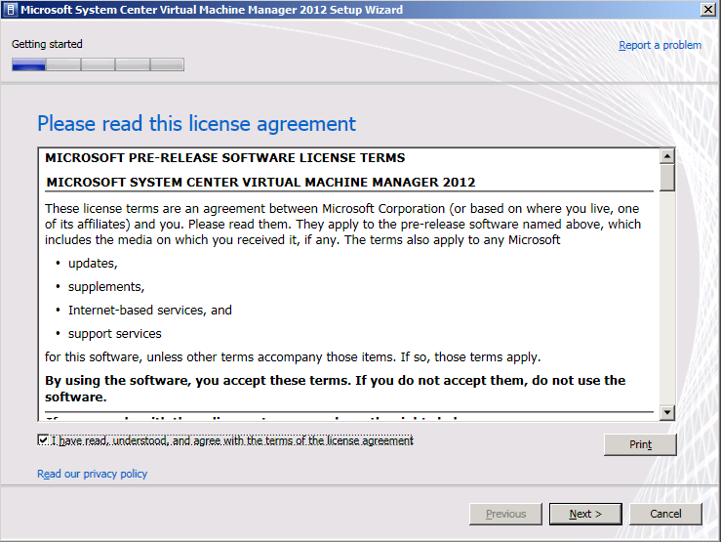Click the 'updates,' bullet item

93,263
